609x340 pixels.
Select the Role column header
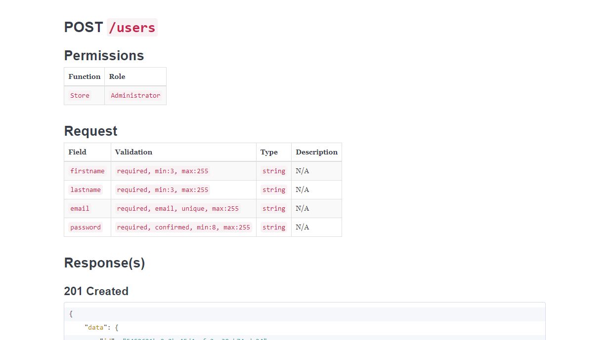[x=135, y=76]
